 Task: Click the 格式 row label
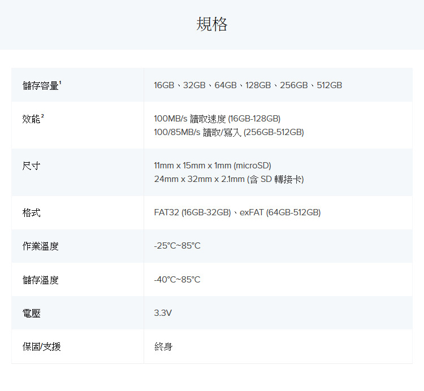tap(31, 212)
